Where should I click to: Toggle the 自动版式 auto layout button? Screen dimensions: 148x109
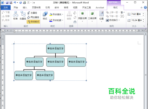33,22
